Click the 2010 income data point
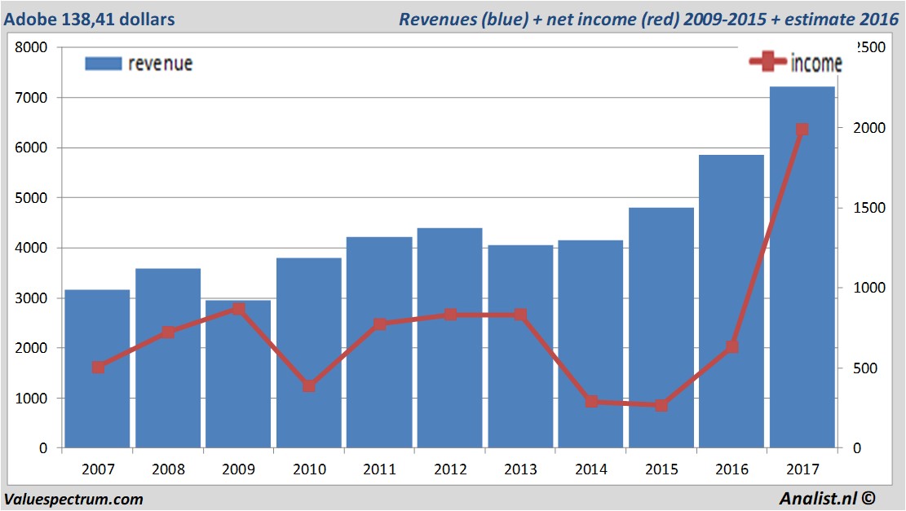The image size is (906, 511). (309, 385)
